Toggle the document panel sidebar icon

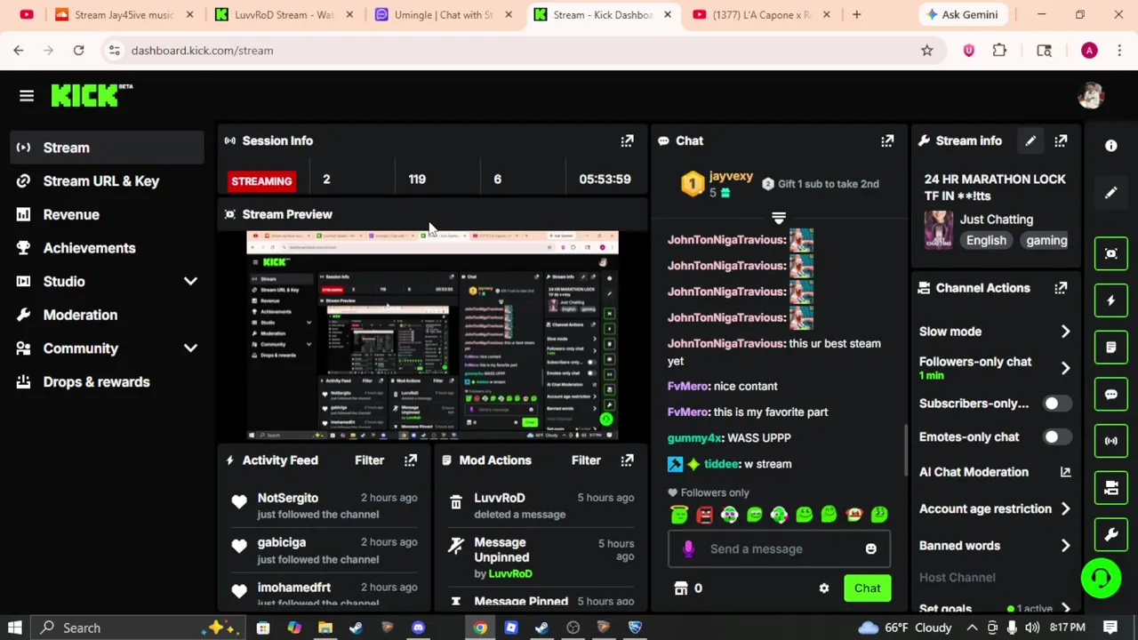pyautogui.click(x=1111, y=348)
